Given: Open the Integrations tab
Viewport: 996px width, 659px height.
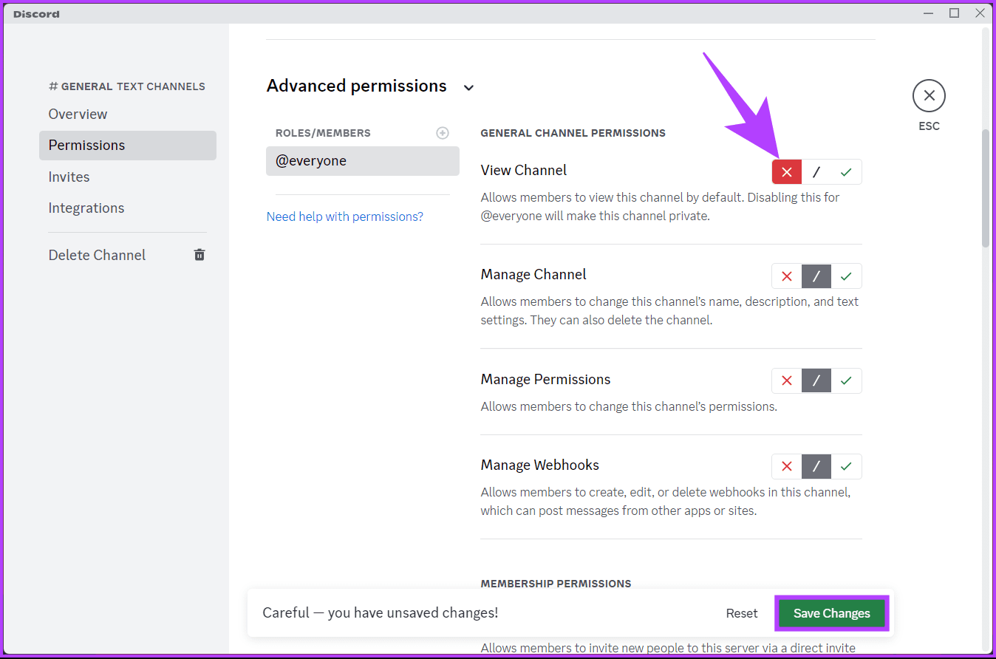Looking at the screenshot, I should click(86, 208).
